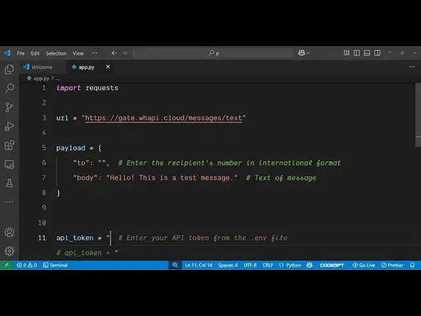The width and height of the screenshot is (421, 316).
Task: Close the app.py tab
Action: click(x=108, y=66)
